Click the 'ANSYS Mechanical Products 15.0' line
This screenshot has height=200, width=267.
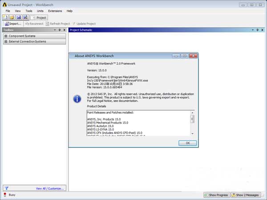coord(108,123)
